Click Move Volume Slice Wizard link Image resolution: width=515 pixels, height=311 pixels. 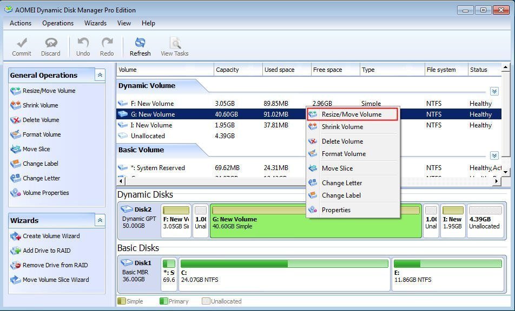click(x=56, y=280)
